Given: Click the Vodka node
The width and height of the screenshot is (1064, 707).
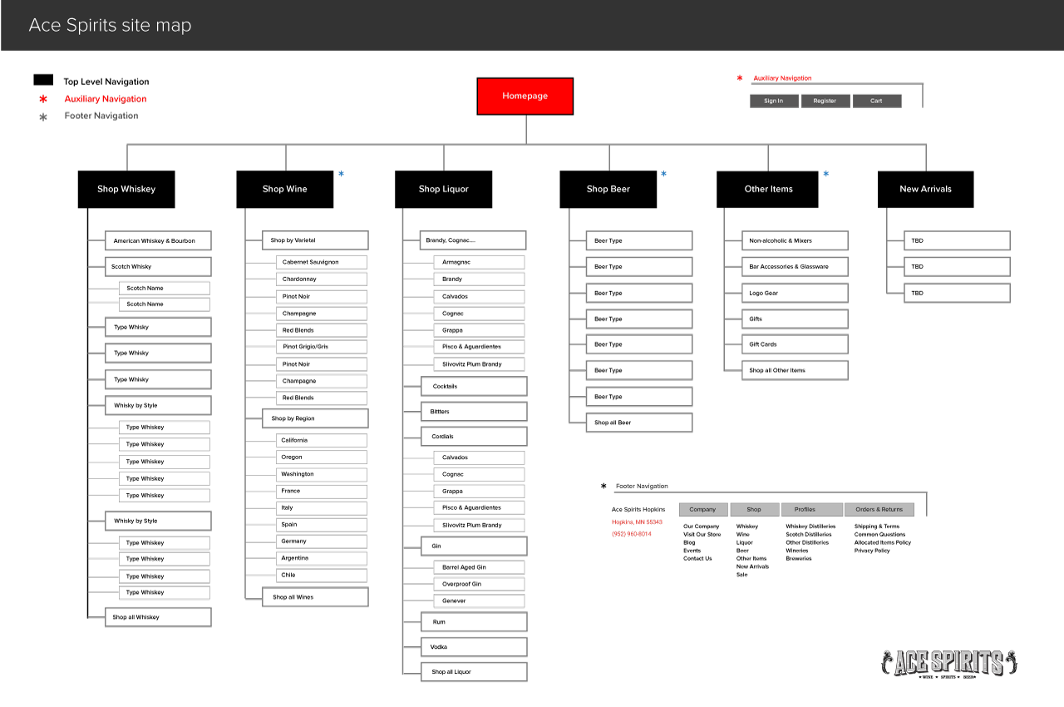Looking at the screenshot, I should 474,647.
